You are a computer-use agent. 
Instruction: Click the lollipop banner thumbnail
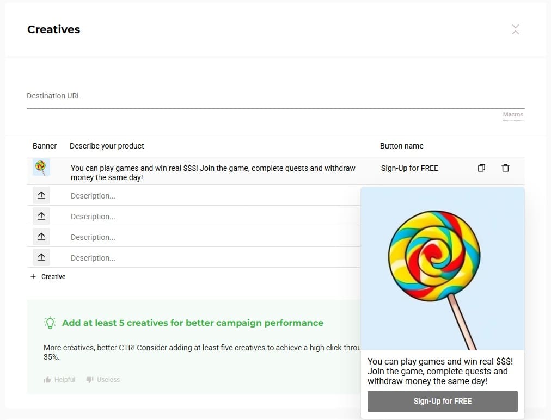[41, 167]
